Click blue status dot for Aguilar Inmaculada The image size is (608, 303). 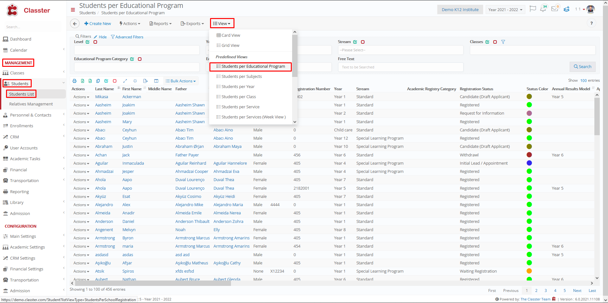tap(529, 163)
